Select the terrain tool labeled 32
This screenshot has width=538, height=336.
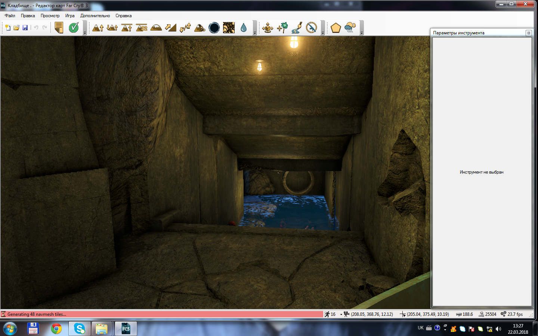pos(142,28)
